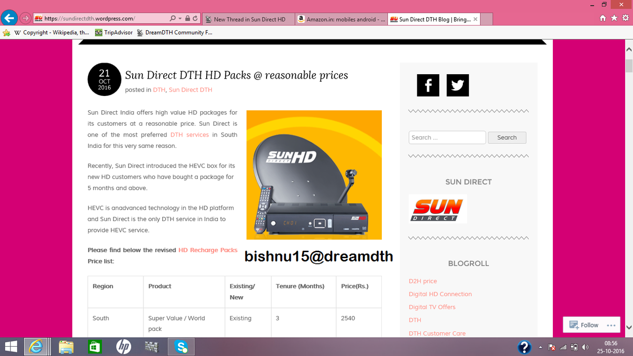Click the WordPress Follow button
The image size is (633, 356).
584,325
